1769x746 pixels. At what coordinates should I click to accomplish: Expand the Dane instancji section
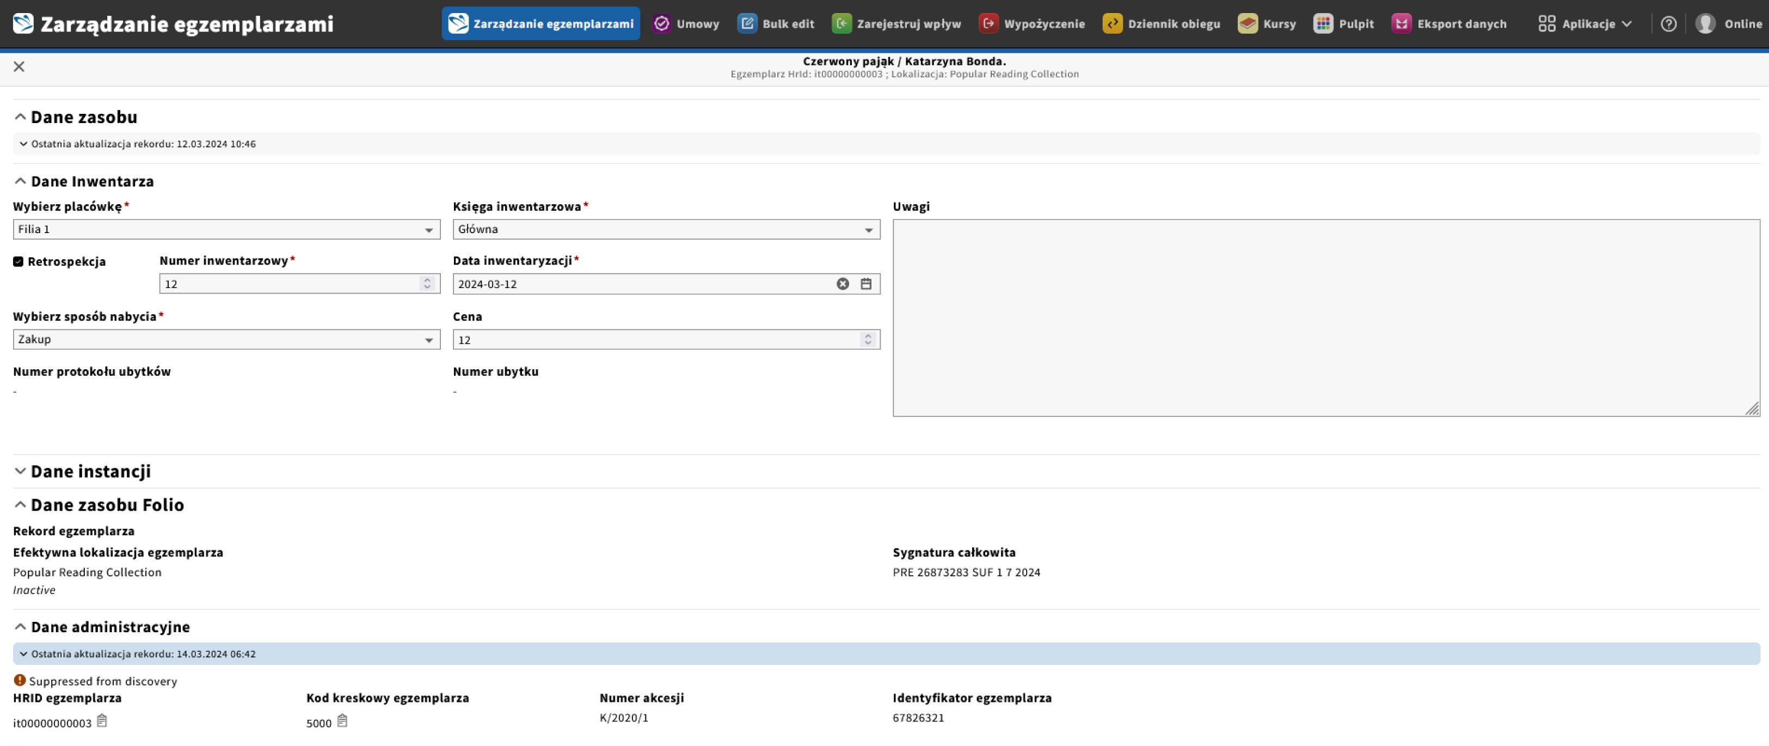[x=91, y=471]
